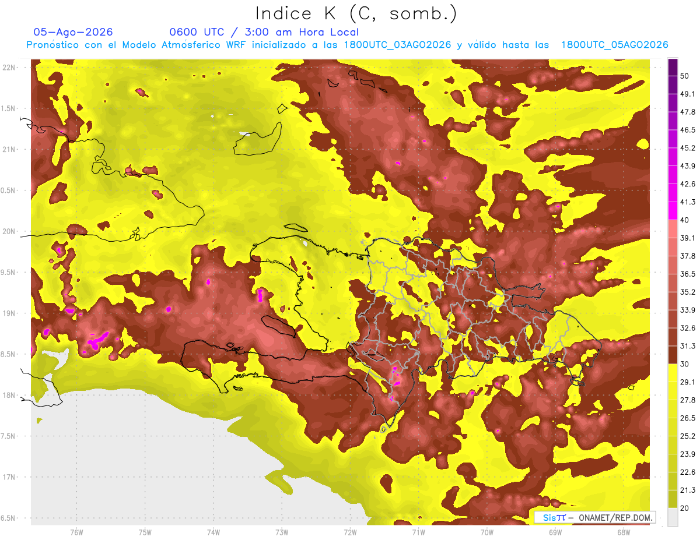The image size is (700, 540).
Task: Click the longitude label "74W"
Action: pos(213,532)
